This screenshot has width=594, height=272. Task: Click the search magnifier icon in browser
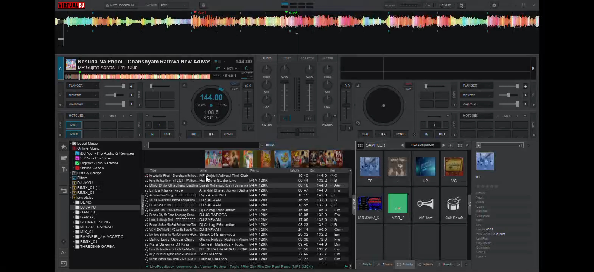coord(145,145)
